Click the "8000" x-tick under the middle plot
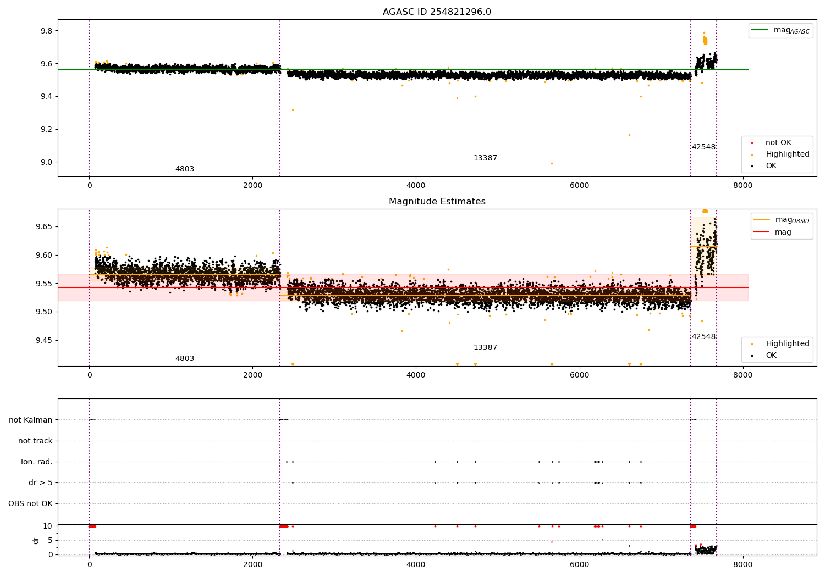 tap(743, 375)
